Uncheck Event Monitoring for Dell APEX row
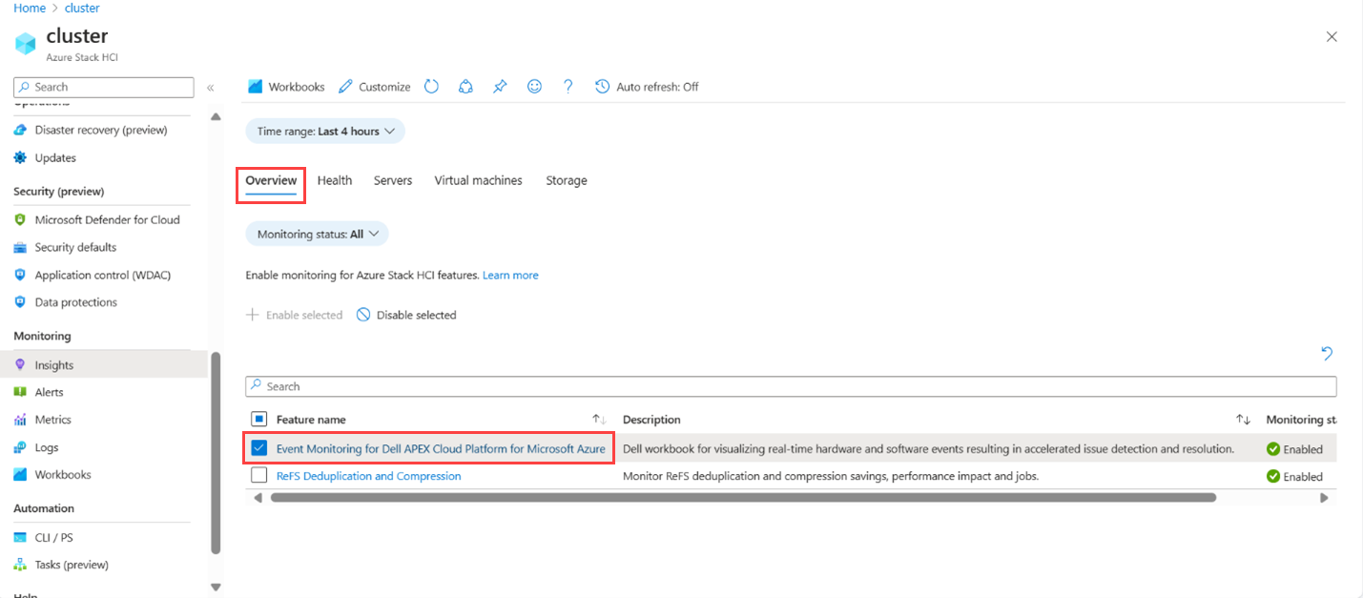This screenshot has height=598, width=1363. [259, 448]
